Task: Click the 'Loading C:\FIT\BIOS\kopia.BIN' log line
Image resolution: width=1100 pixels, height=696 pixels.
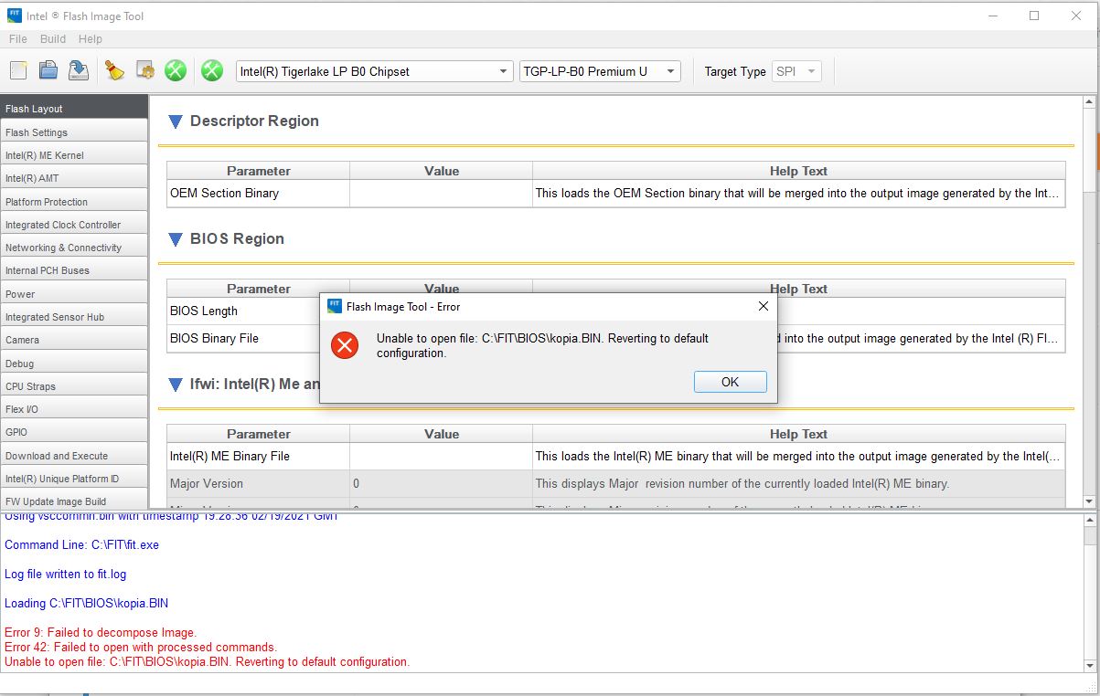Action: tap(87, 603)
